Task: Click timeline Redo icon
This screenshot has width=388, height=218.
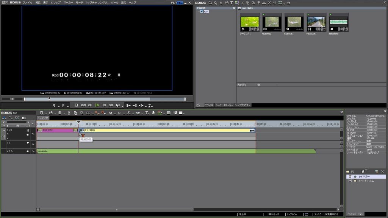Action: click(x=119, y=113)
